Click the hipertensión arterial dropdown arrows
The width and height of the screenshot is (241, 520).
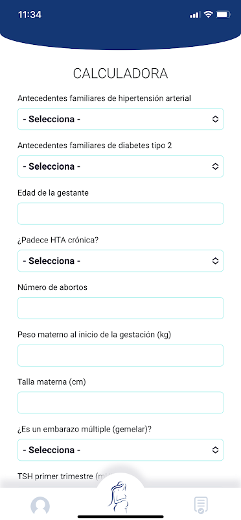point(215,119)
